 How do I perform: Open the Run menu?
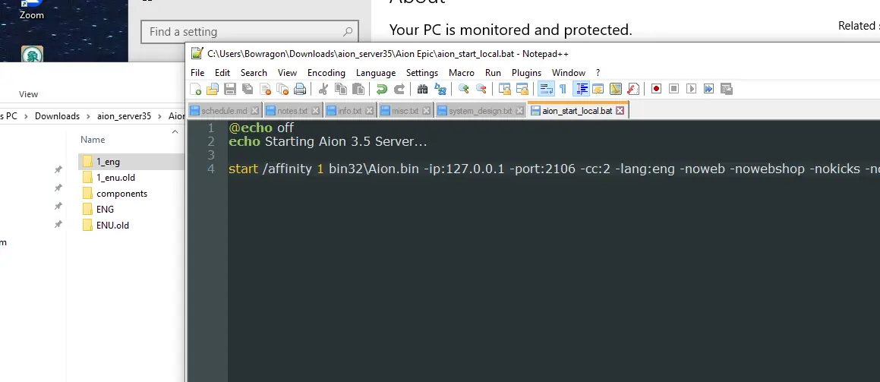(x=493, y=73)
